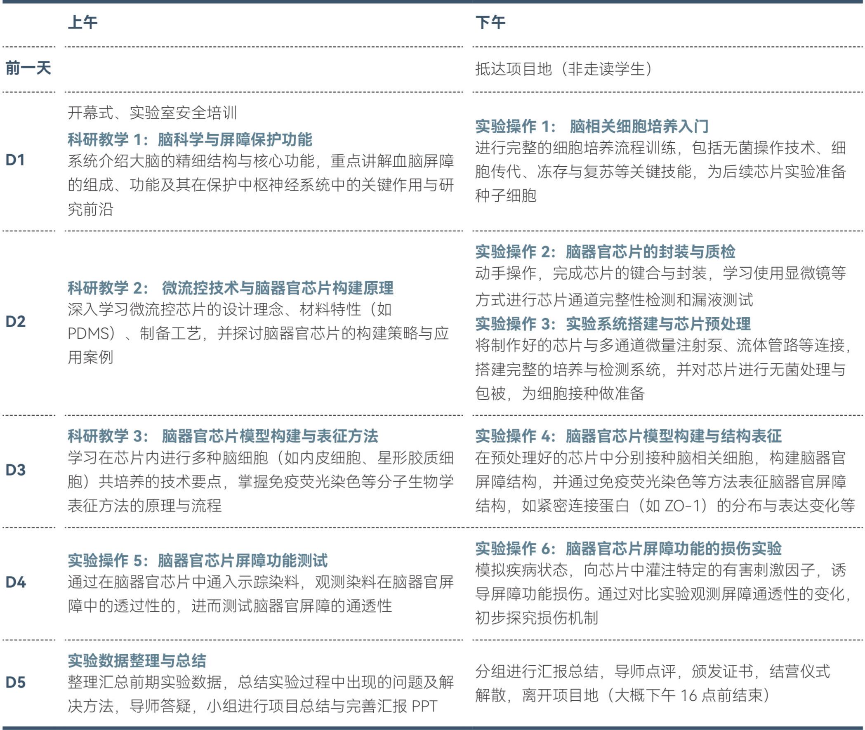The width and height of the screenshot is (865, 730).
Task: Click heading 实验操作 5: 脑器官芯片屏障功能测试
Action: (198, 560)
